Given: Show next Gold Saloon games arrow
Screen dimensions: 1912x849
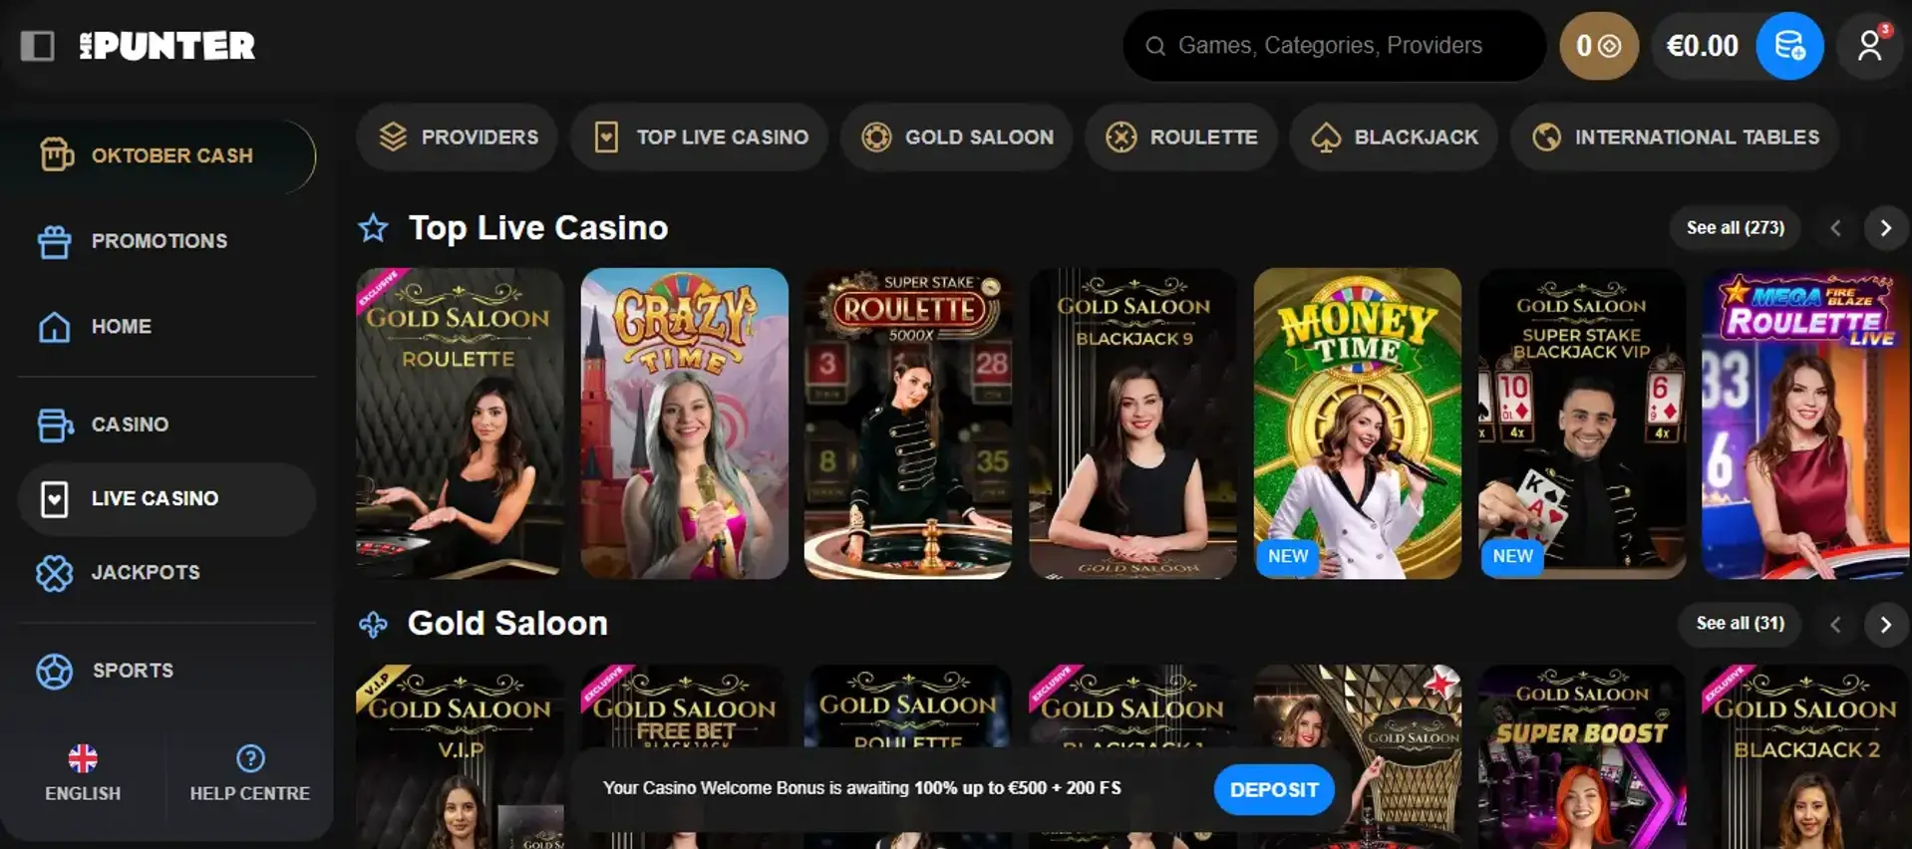Looking at the screenshot, I should pos(1885,625).
